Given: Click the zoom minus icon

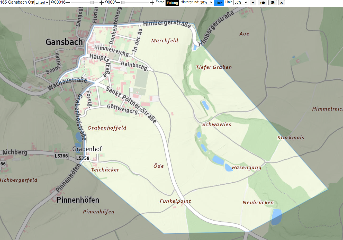Looking at the screenshot, I should coord(68,3).
